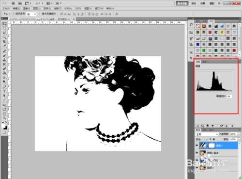The width and height of the screenshot is (242, 179).
Task: Pick the green style swatch in the Styles panel
Action: pos(204,50)
